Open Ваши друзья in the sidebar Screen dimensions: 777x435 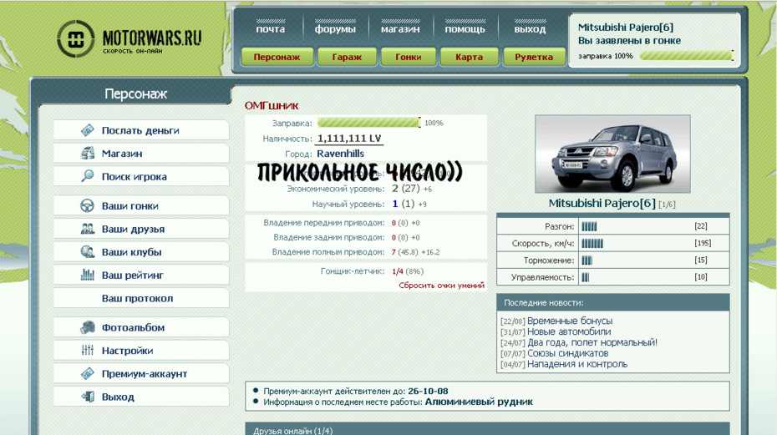[x=141, y=229]
